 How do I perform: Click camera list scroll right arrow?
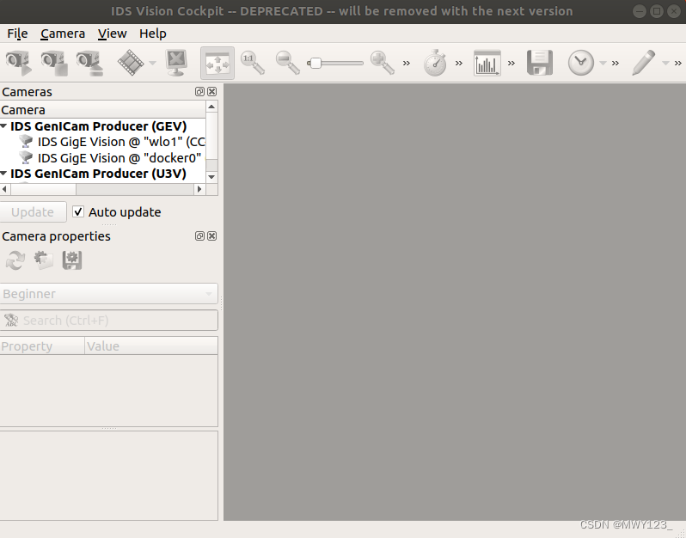[x=200, y=189]
